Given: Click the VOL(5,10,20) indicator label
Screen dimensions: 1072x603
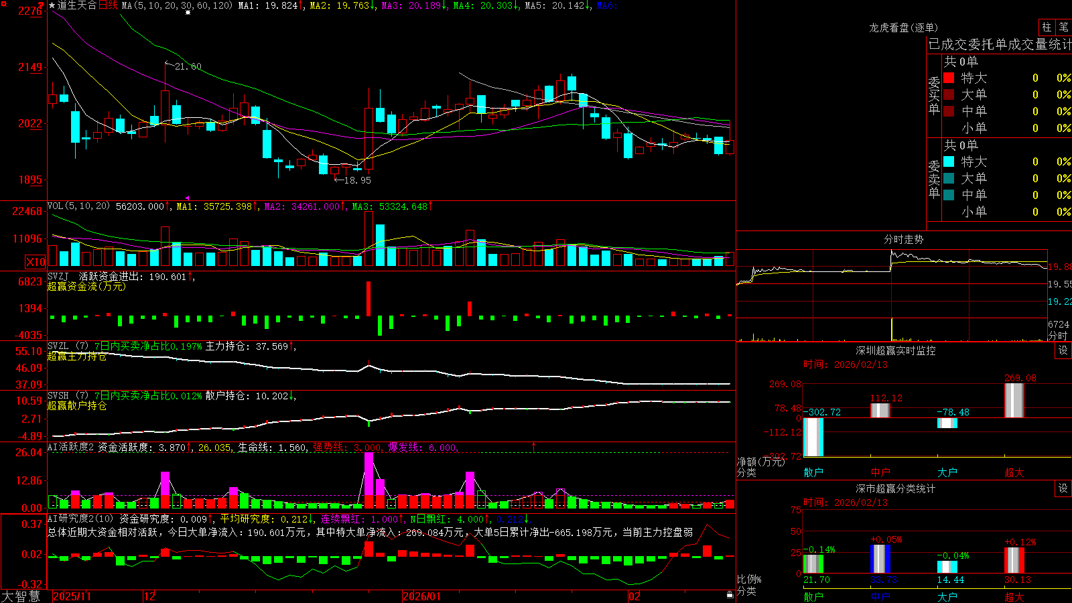Looking at the screenshot, I should point(78,206).
